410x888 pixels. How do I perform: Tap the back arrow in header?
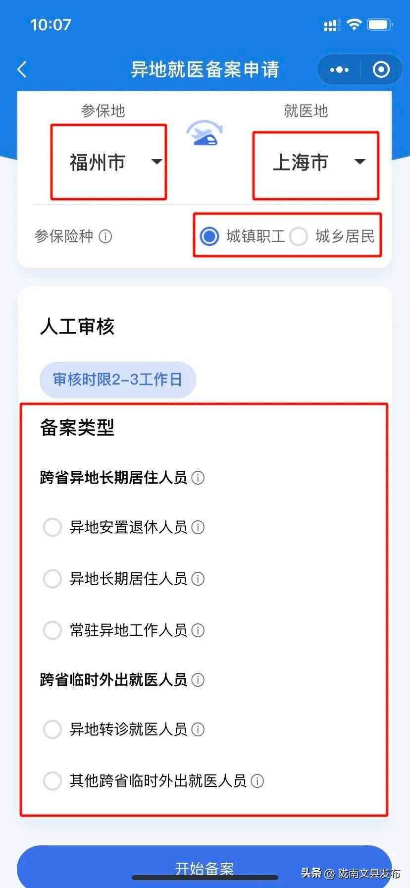22,69
